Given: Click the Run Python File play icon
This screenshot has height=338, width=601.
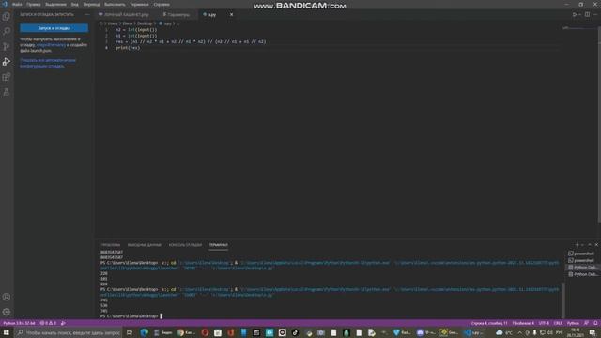Looking at the screenshot, I should click(x=574, y=15).
